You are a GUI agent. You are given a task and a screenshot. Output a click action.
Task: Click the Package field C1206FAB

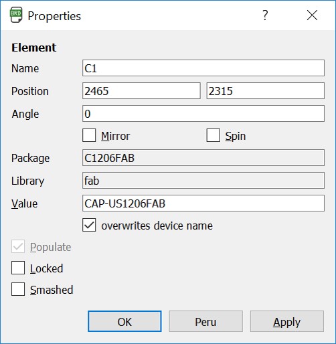click(203, 158)
